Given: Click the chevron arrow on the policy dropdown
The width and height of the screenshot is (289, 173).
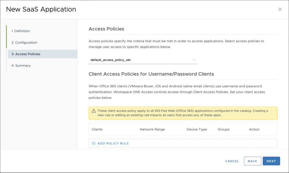Looking at the screenshot, I should click(x=194, y=60).
